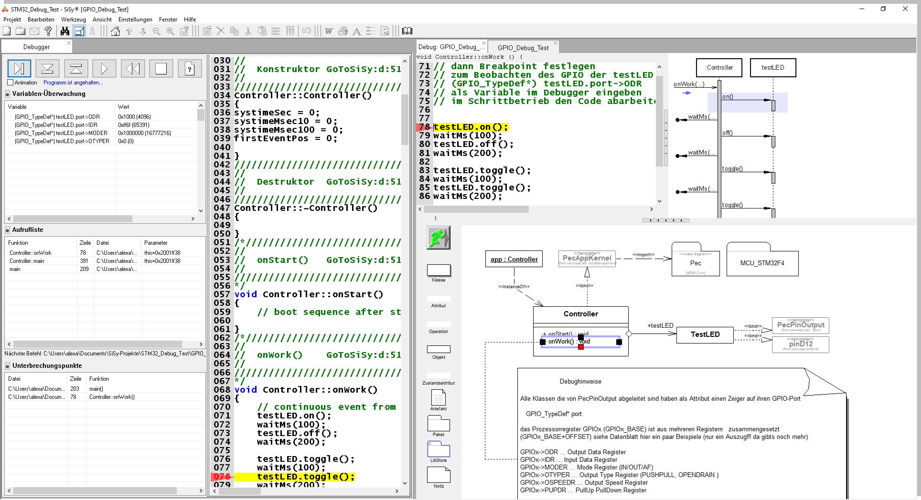Click the Variable column header
Image resolution: width=921 pixels, height=500 pixels.
pyautogui.click(x=60, y=107)
